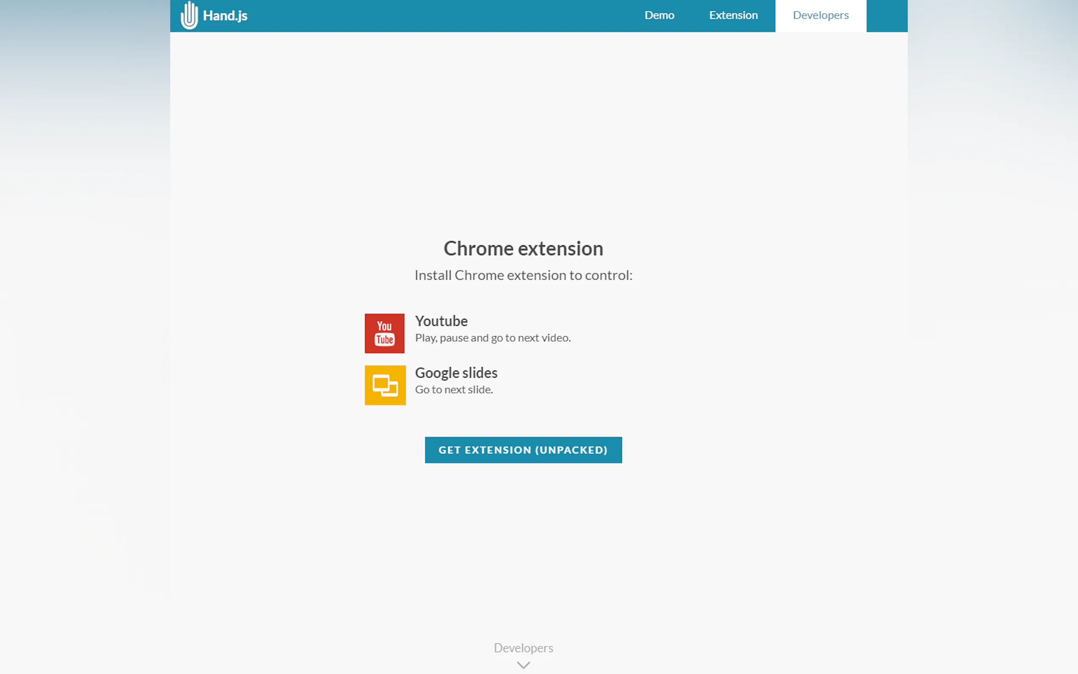This screenshot has height=674, width=1078.
Task: Click teal navbar area right of Developers tab
Action: 887,16
